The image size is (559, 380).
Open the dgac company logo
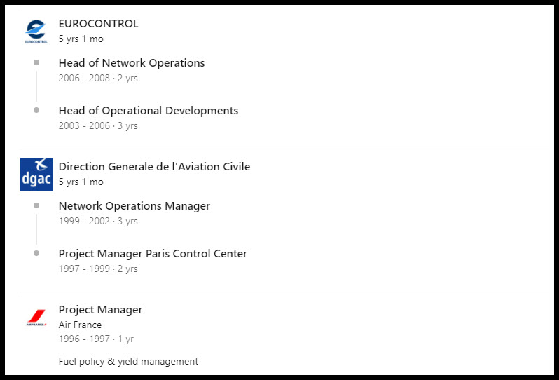(36, 175)
